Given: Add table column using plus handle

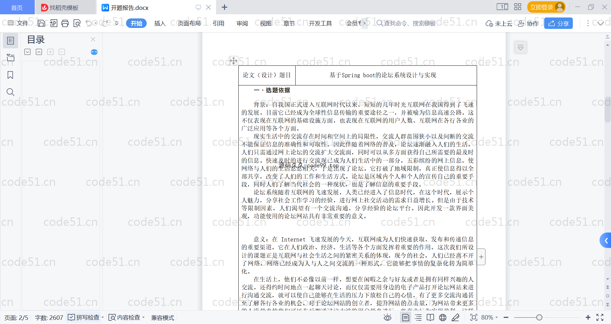Looking at the screenshot, I should 481,257.
